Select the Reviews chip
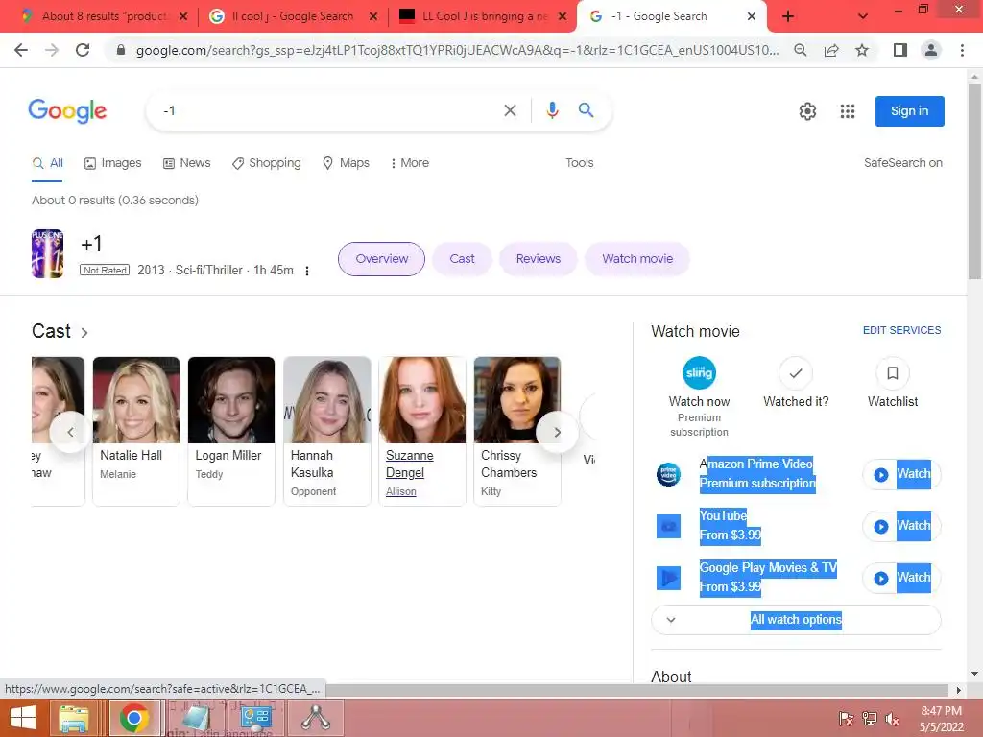The image size is (983, 737). 538,259
